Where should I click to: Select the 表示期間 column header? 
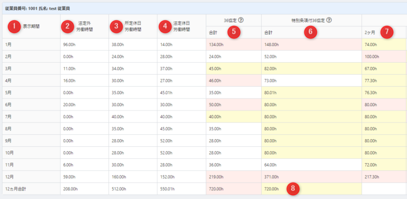pyautogui.click(x=31, y=26)
